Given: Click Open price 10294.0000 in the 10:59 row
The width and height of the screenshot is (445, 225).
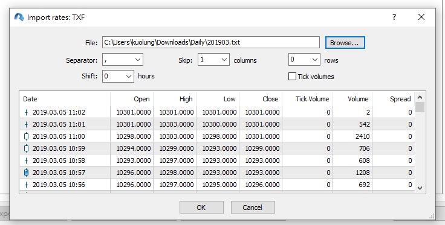Looking at the screenshot, I should tap(134, 148).
